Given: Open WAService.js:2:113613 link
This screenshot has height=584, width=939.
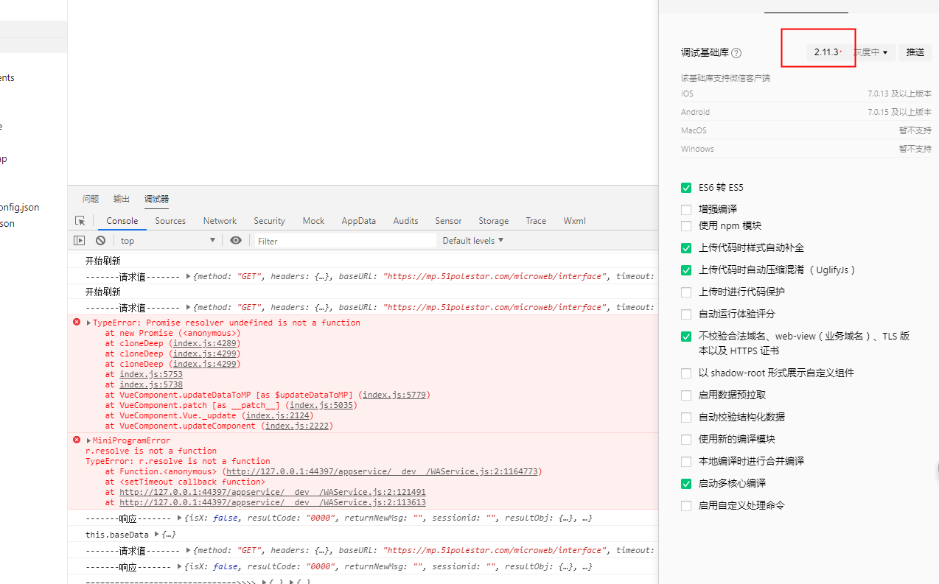Looking at the screenshot, I should pyautogui.click(x=273, y=502).
